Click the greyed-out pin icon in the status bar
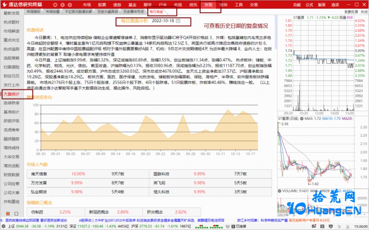The width and height of the screenshot is (369, 230). point(339,227)
